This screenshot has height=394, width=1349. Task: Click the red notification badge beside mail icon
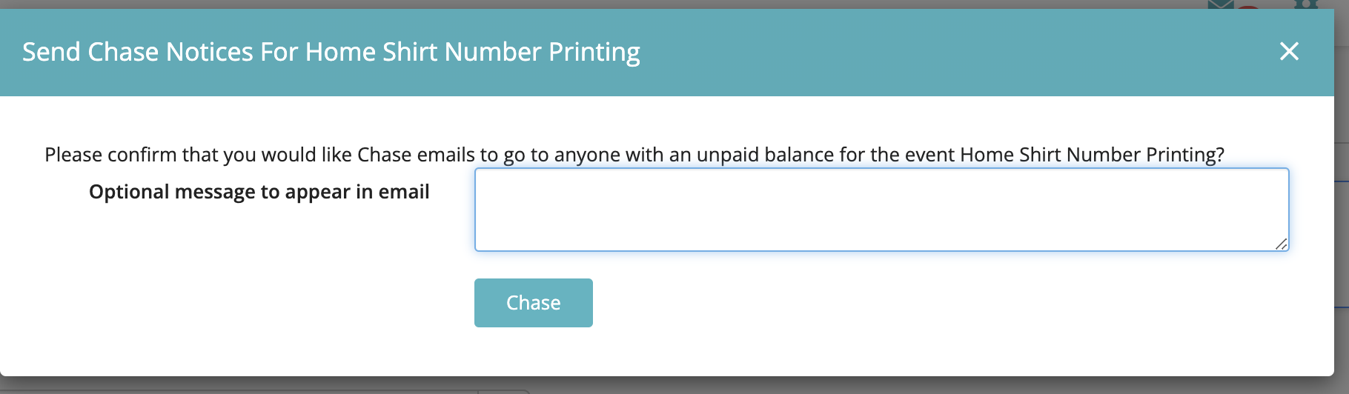click(x=1248, y=6)
